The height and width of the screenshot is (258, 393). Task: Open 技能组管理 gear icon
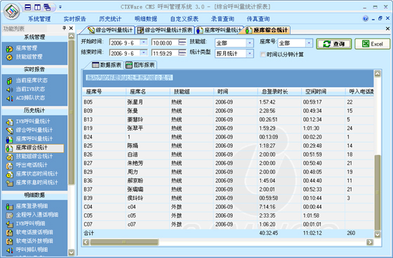pyautogui.click(x=10, y=57)
